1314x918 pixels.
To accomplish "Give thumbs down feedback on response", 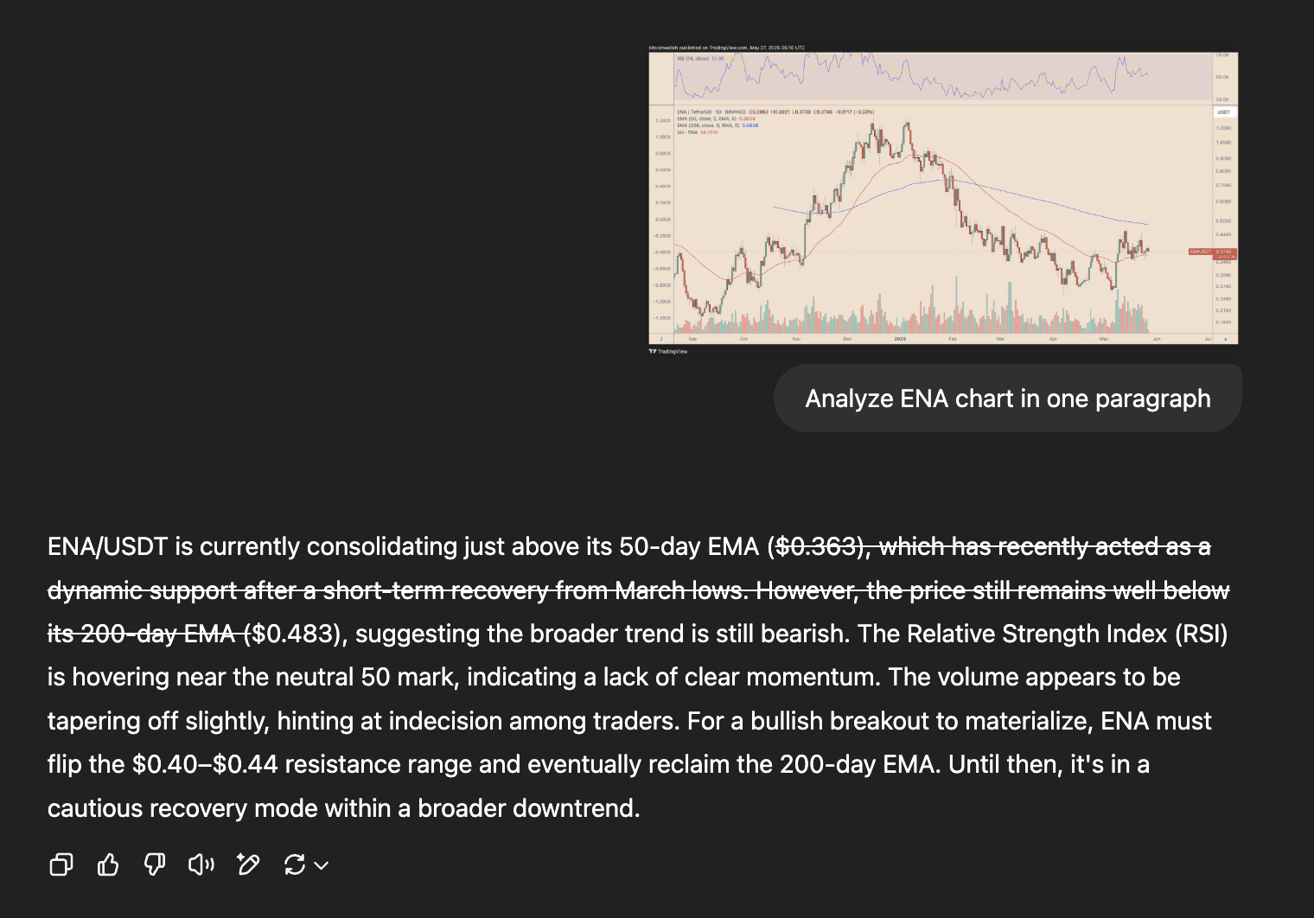I will pos(154,864).
